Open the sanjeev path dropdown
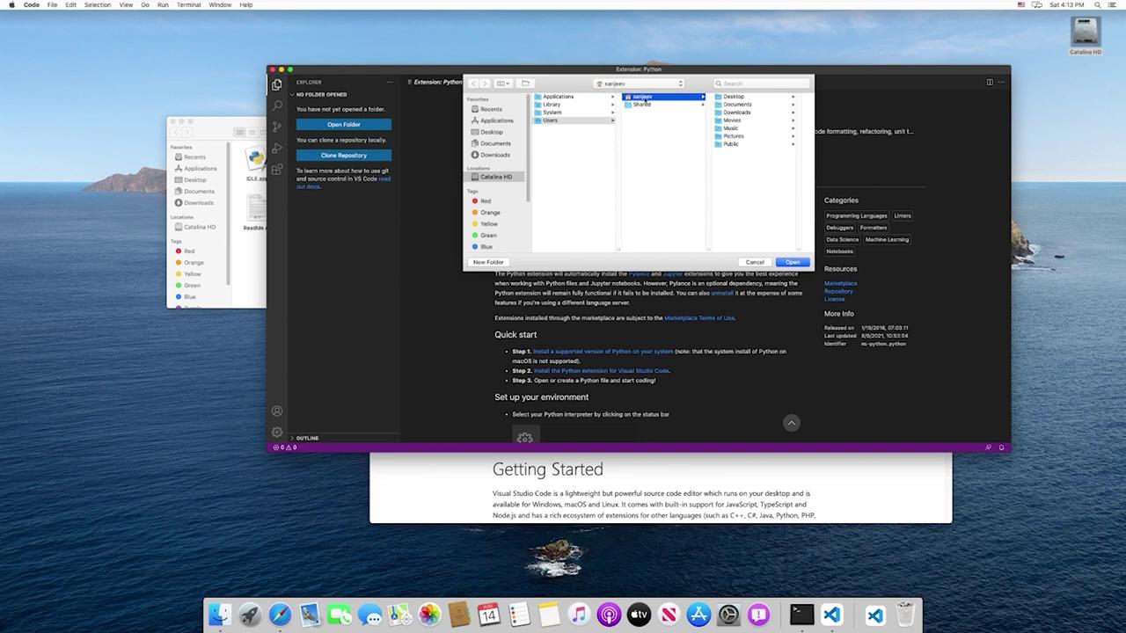Screen dimensions: 1126x633 tap(640, 84)
